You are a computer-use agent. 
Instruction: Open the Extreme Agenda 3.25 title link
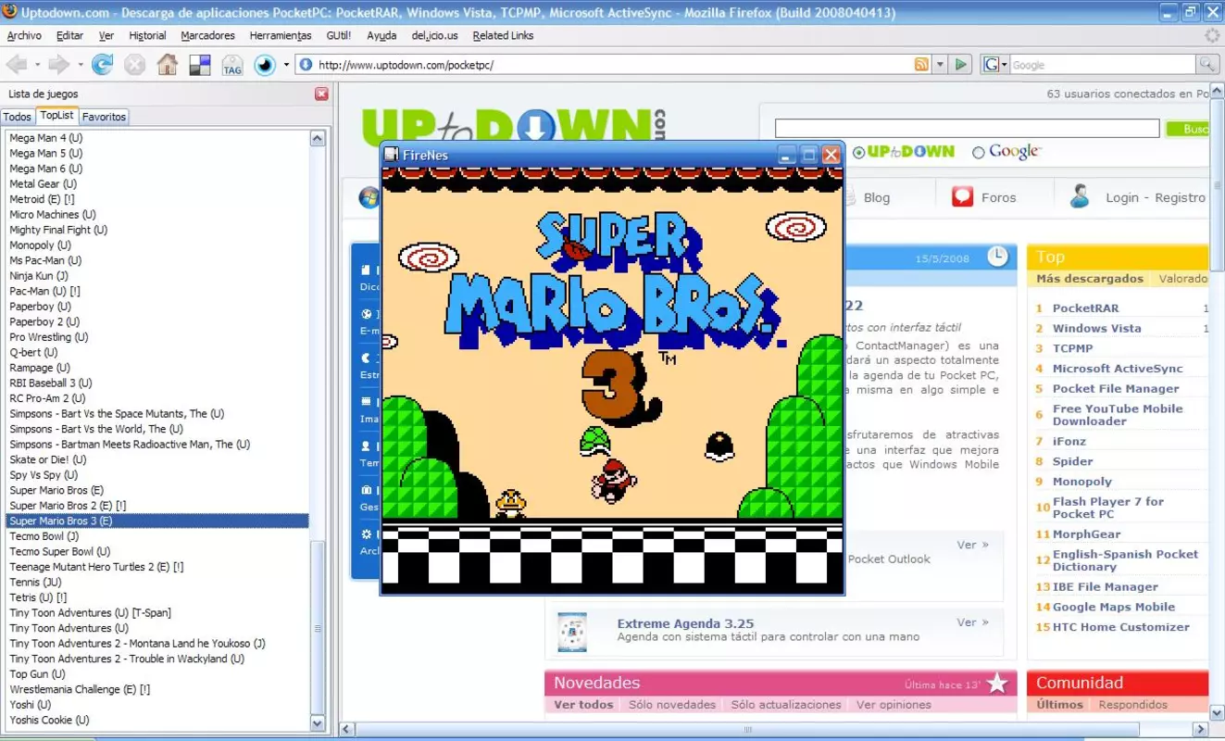click(x=685, y=623)
